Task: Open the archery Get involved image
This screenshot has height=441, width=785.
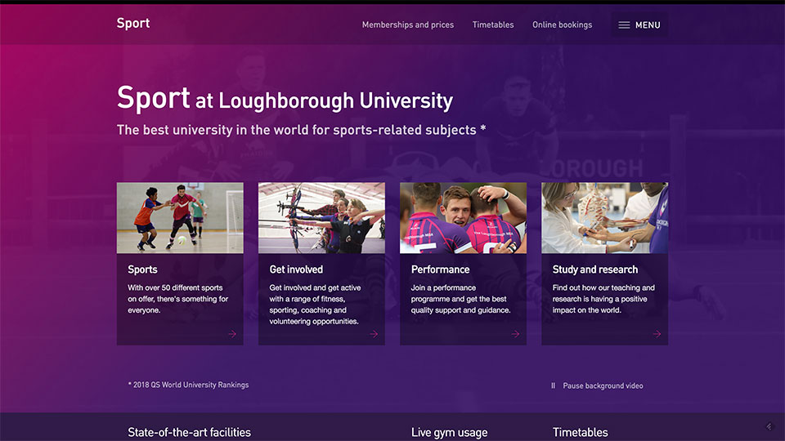Action: 321,217
